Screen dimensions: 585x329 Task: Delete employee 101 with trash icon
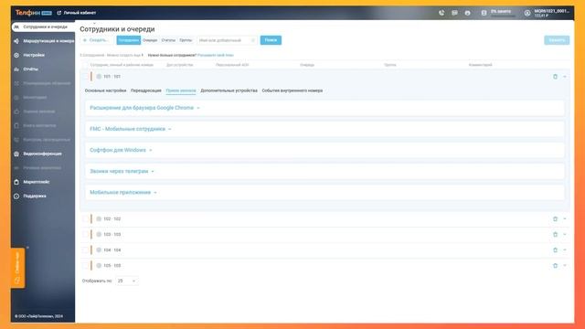(555, 77)
